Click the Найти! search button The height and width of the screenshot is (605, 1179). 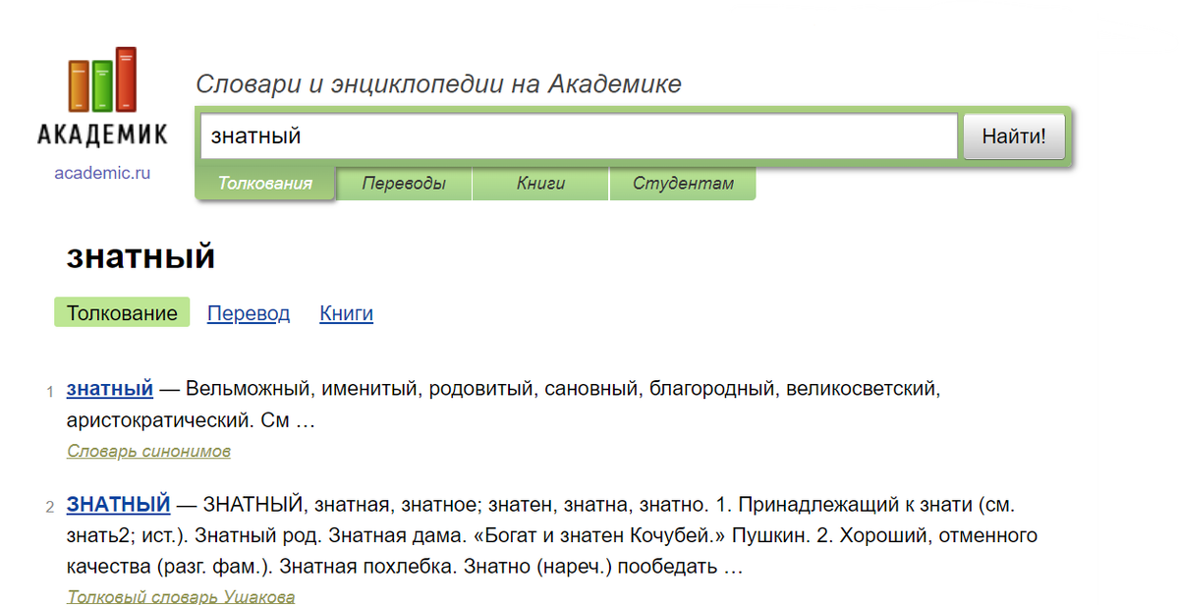coord(1014,137)
